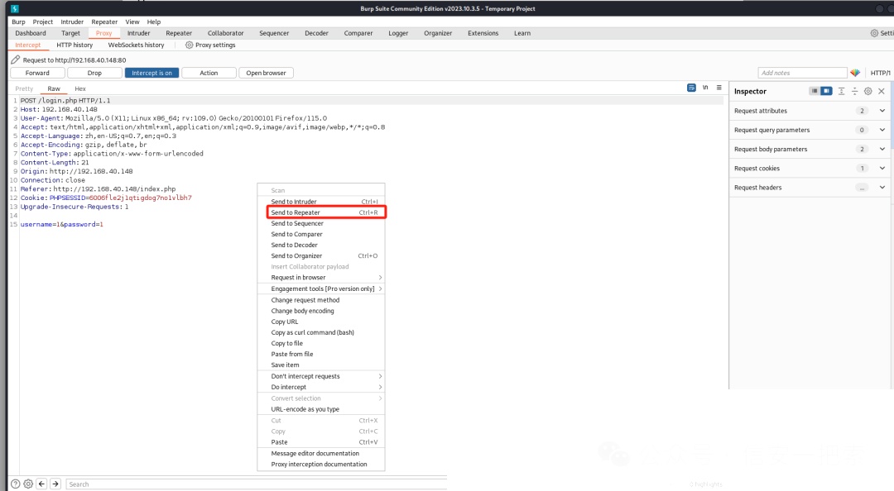
Task: Click the Search input field at bottom
Action: point(257,484)
